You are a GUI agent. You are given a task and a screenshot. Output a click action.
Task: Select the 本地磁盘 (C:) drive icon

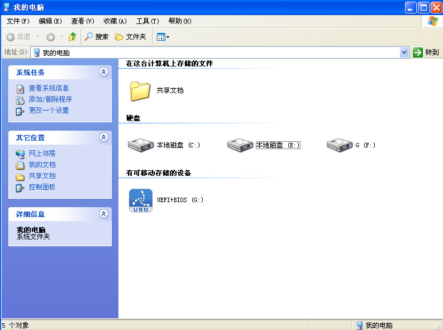[x=140, y=145]
